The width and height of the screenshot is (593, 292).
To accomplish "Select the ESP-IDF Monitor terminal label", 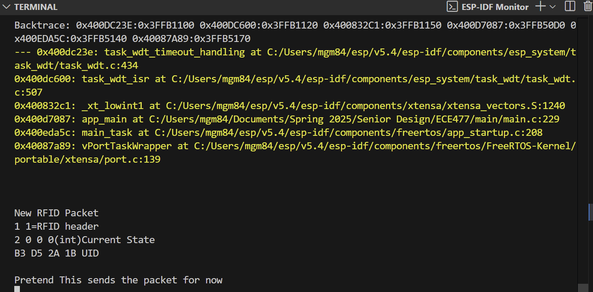I will click(x=495, y=7).
